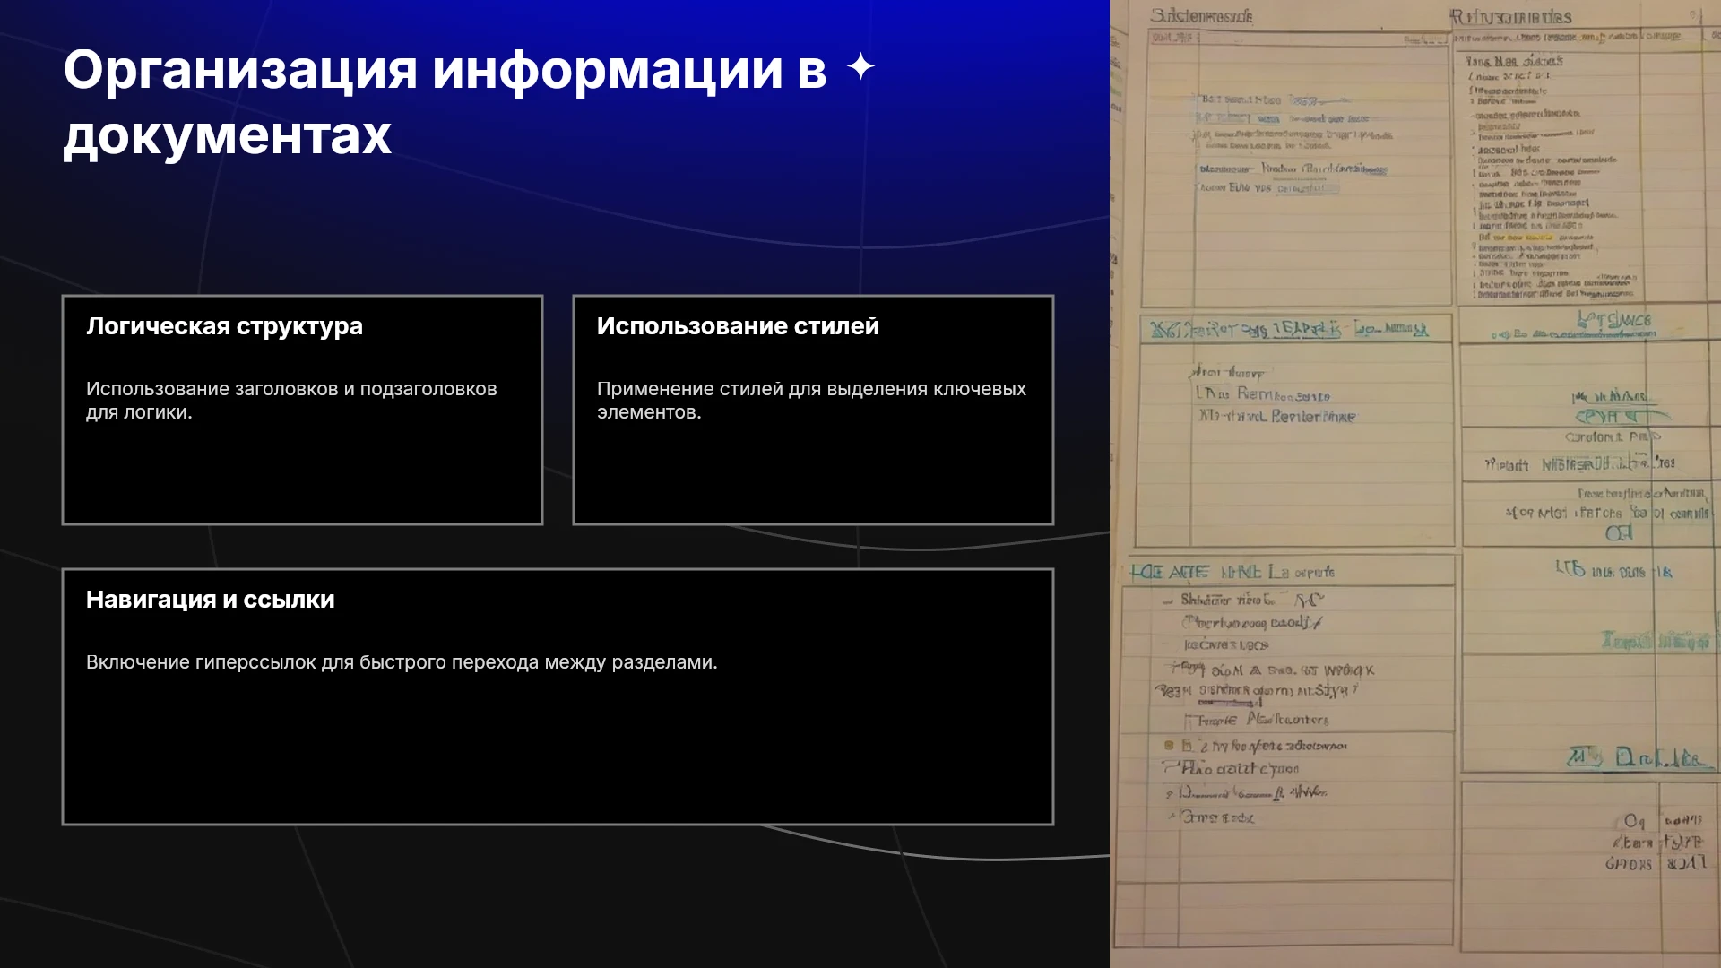
Task: Click the 'Логическая структура' card heading
Action: (x=224, y=326)
